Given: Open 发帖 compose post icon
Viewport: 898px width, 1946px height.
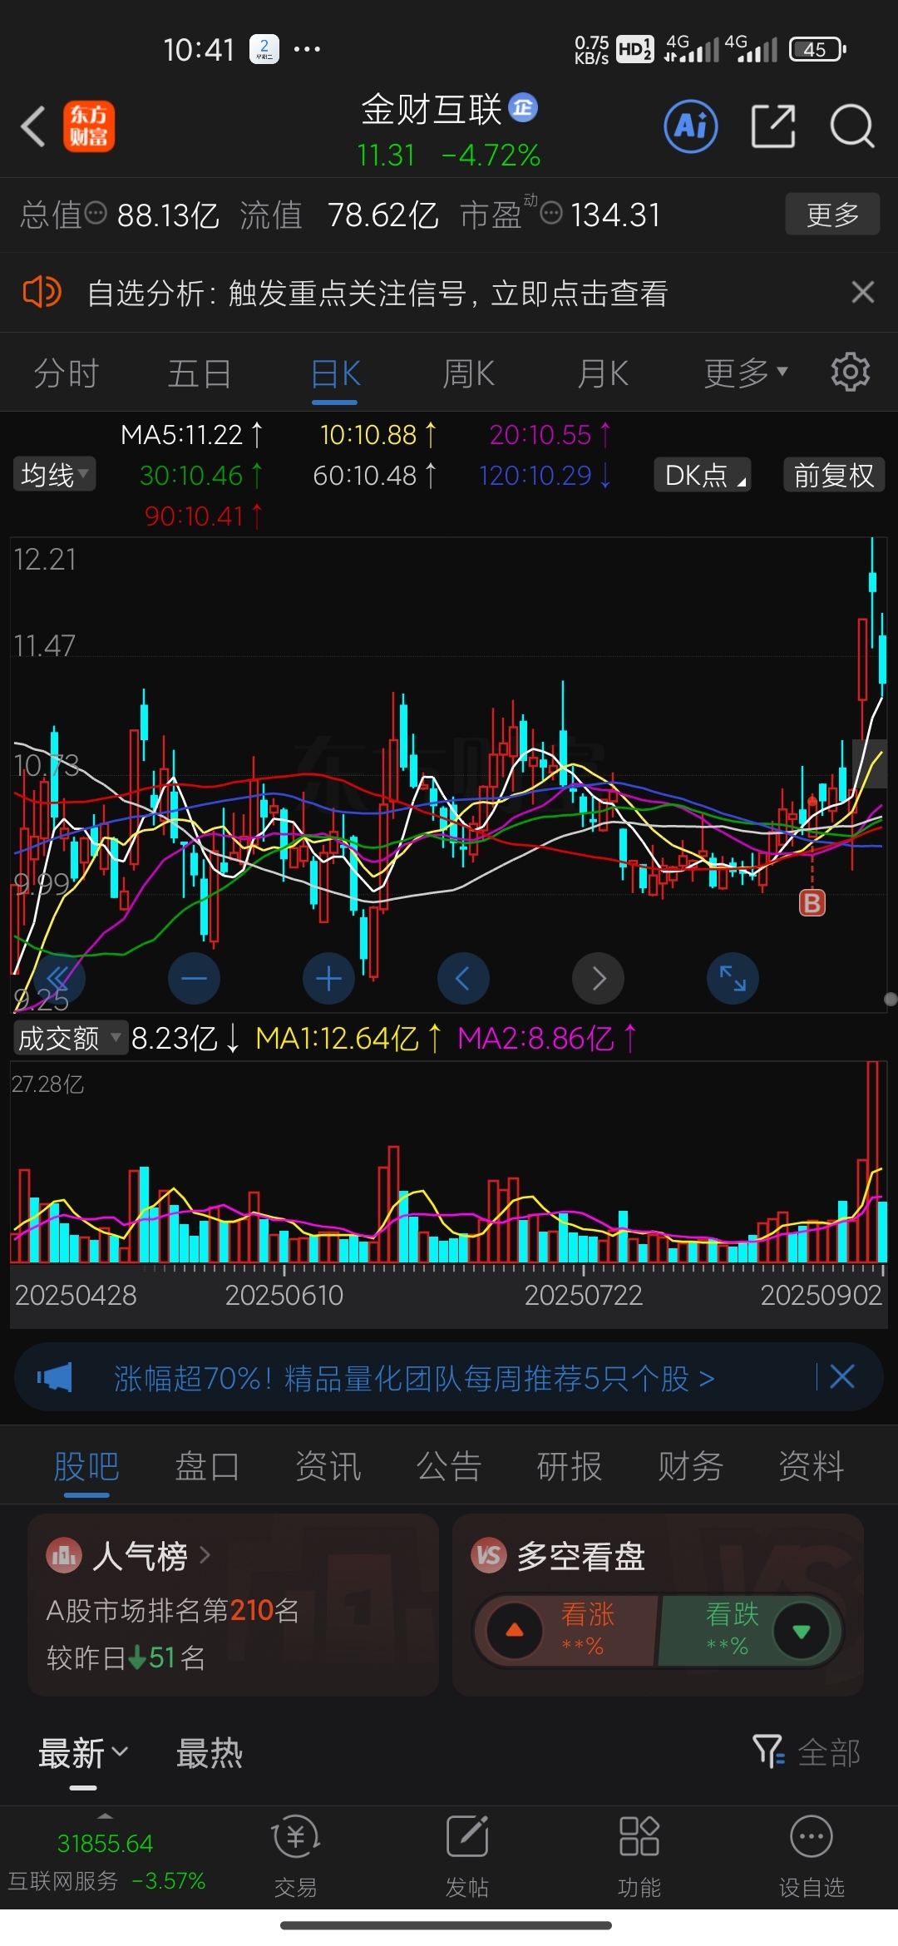Looking at the screenshot, I should coord(466,1856).
